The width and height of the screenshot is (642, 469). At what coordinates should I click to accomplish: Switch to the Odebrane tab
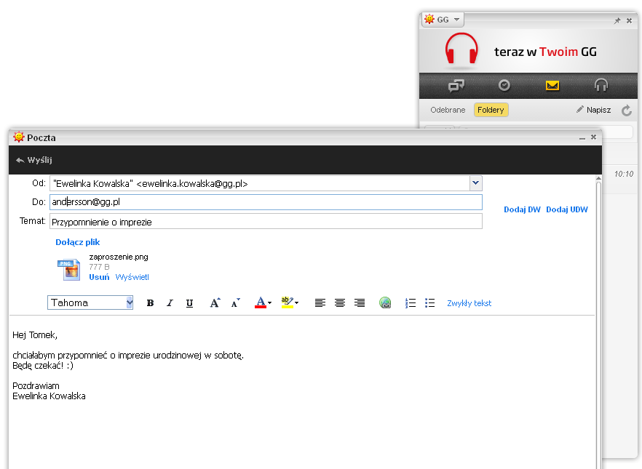(x=448, y=110)
